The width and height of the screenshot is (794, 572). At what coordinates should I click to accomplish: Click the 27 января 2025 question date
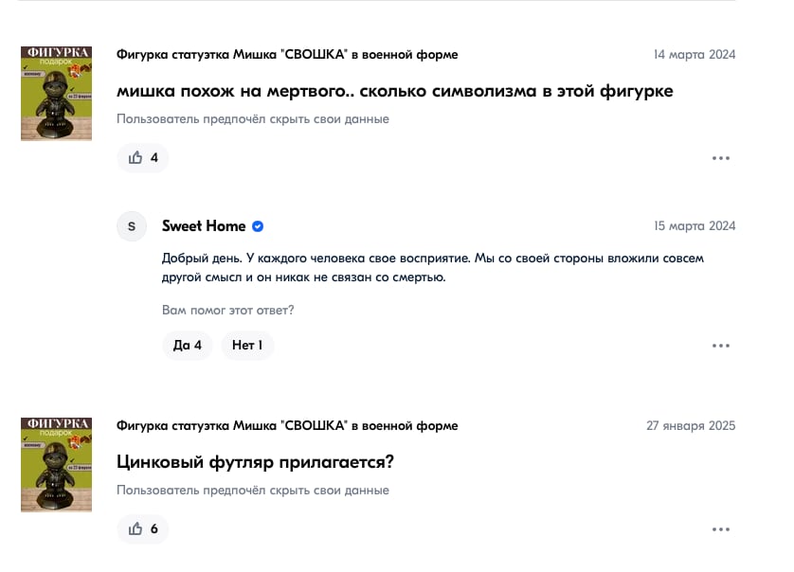(x=691, y=426)
